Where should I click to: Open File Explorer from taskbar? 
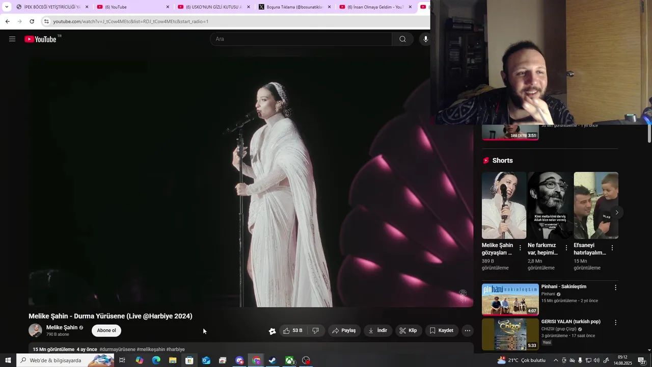pos(173,360)
